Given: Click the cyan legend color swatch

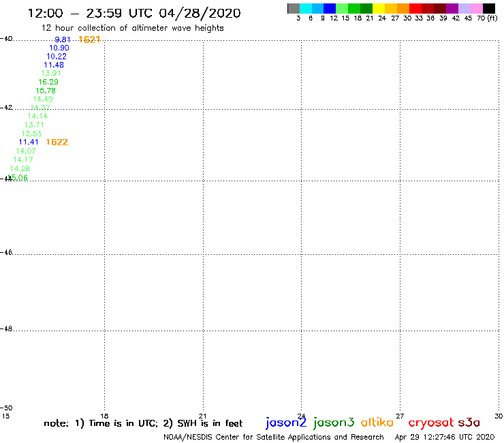Looking at the screenshot, I should click(x=306, y=8).
